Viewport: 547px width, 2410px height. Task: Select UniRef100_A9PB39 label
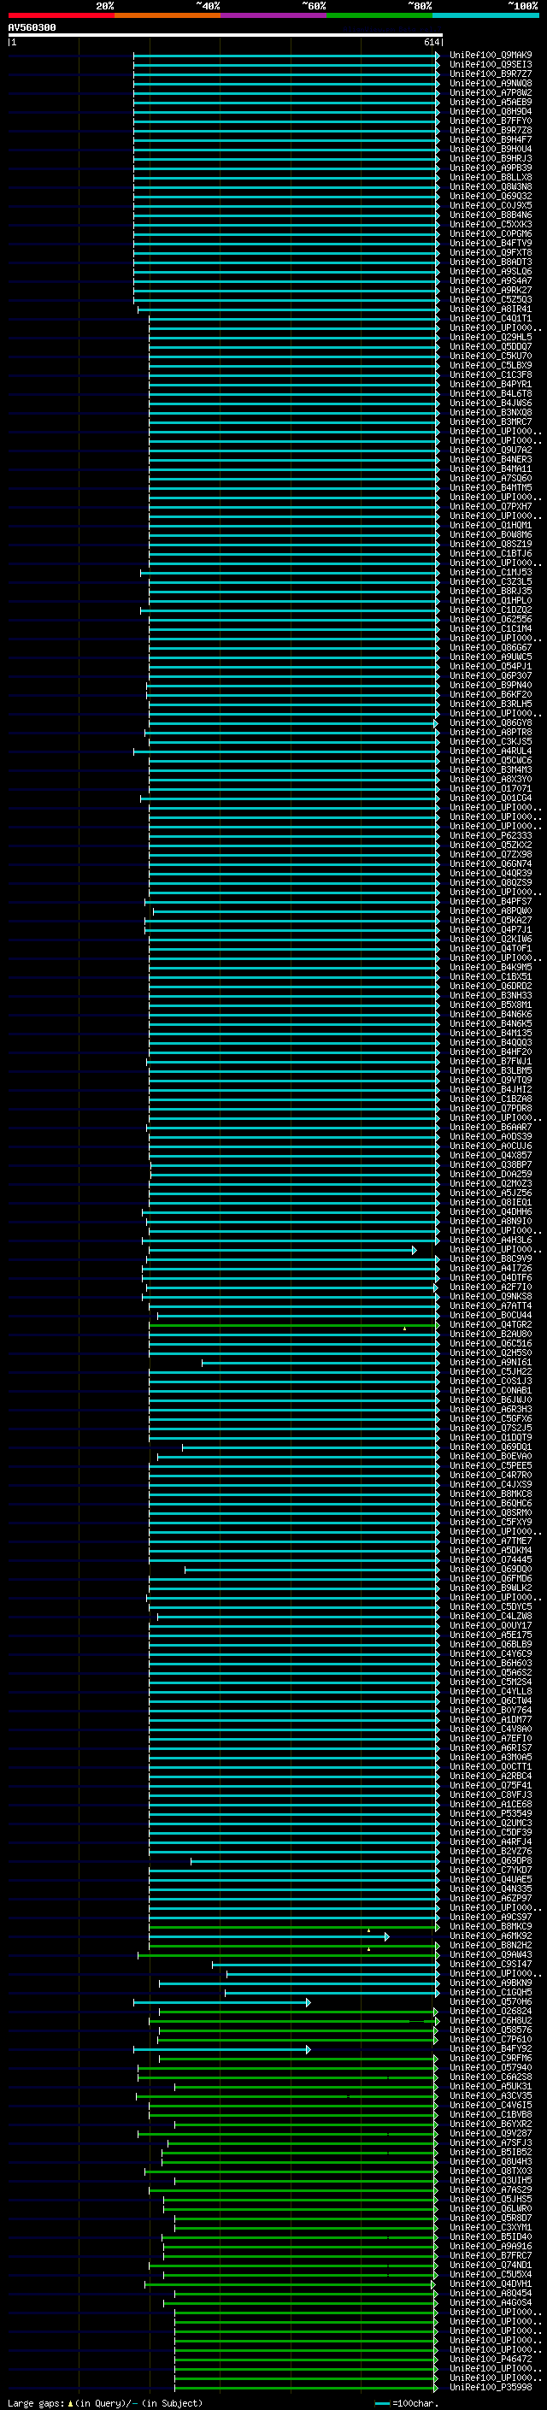pos(491,168)
